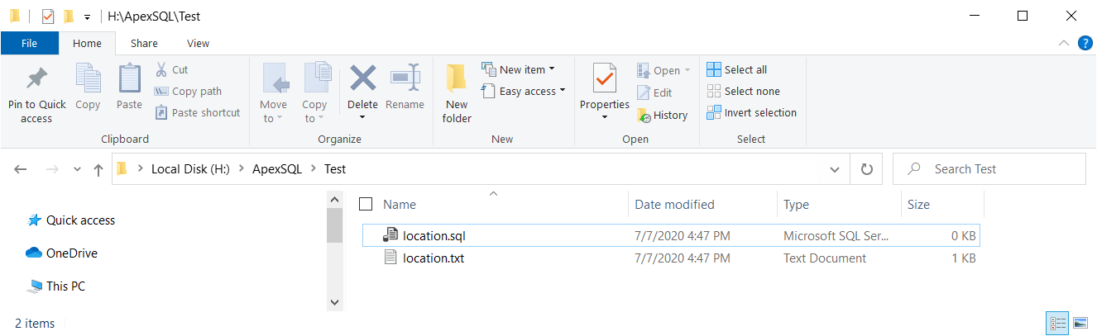Collapse the ribbon with the chevron
Image resolution: width=1097 pixels, height=336 pixels.
pyautogui.click(x=1065, y=44)
